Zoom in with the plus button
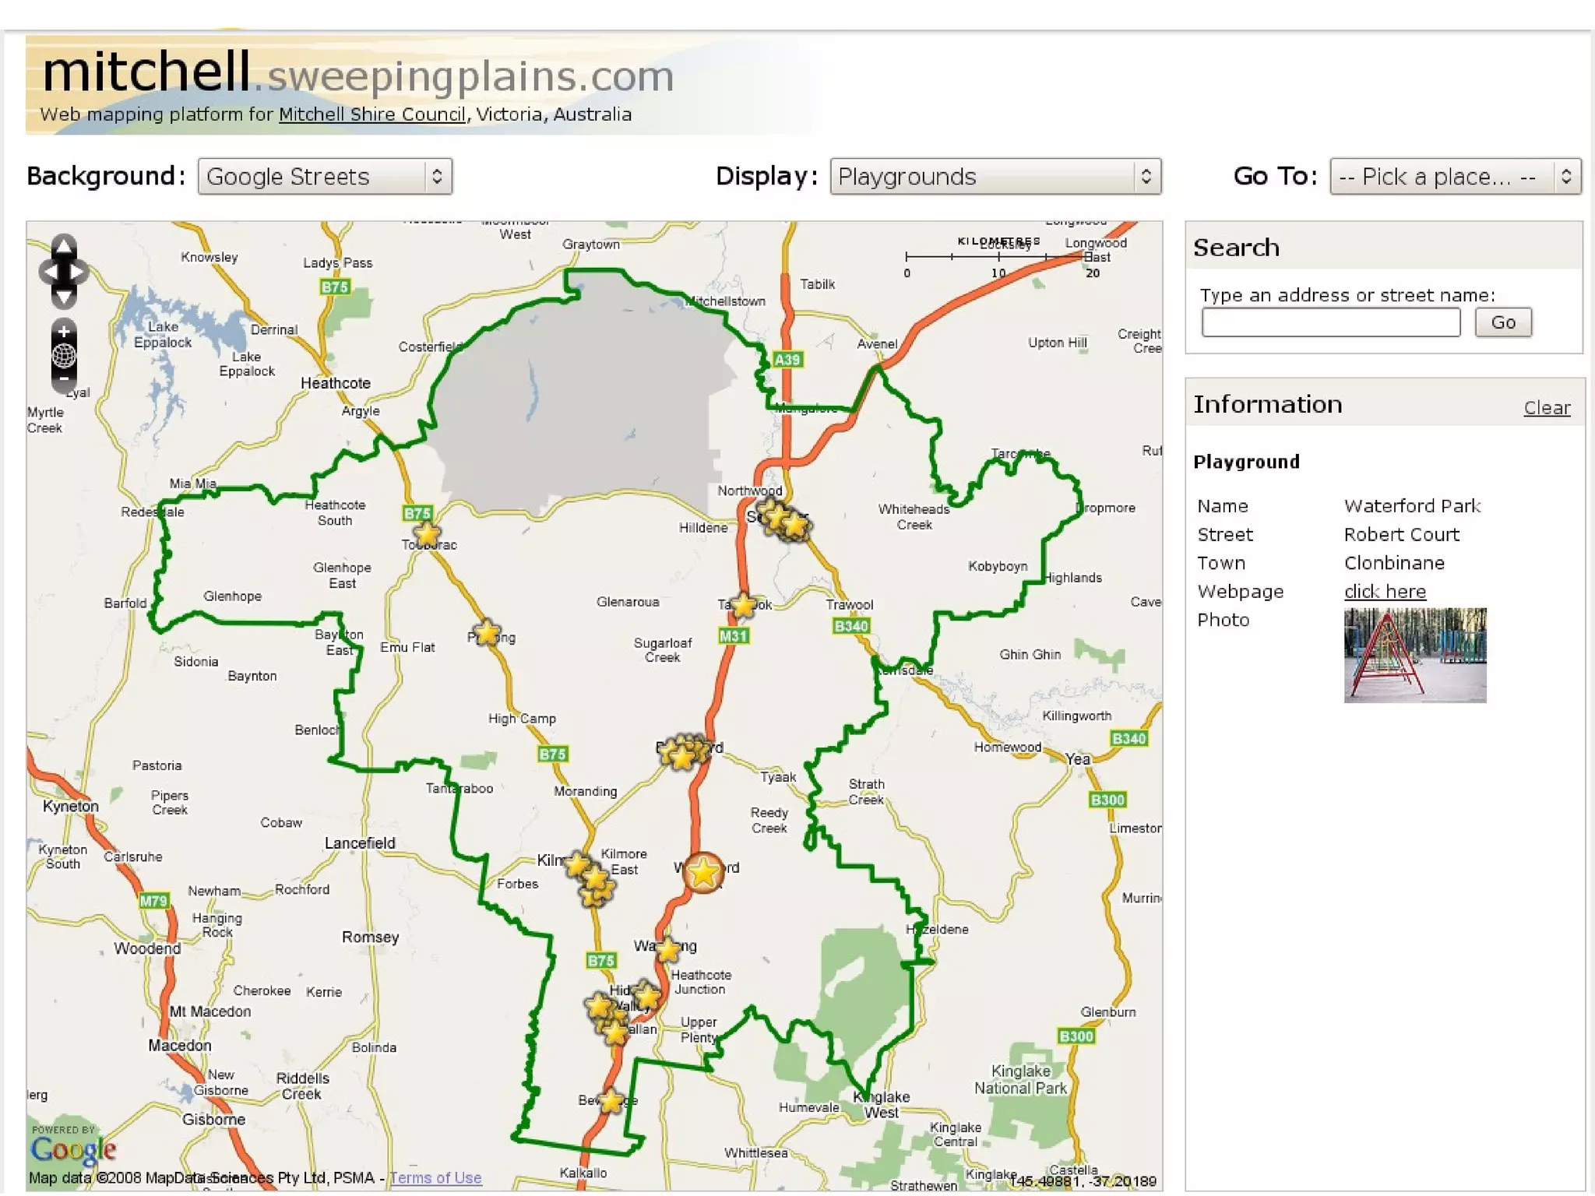 [64, 331]
